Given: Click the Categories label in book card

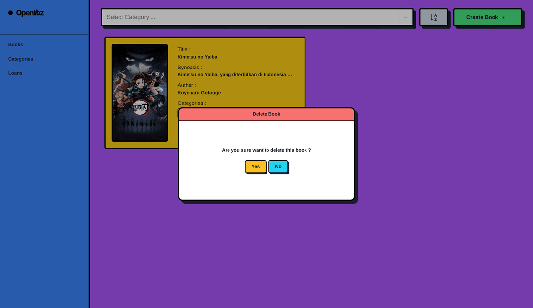Looking at the screenshot, I should 192,103.
